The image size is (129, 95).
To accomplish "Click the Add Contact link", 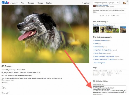I will [x=110, y=7].
